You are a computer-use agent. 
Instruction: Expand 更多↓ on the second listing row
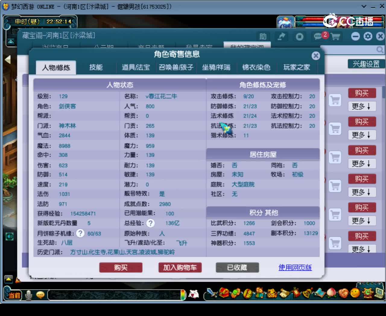362,135
